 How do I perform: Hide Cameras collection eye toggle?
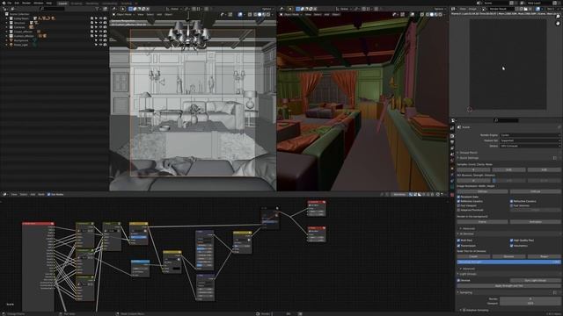[100, 27]
